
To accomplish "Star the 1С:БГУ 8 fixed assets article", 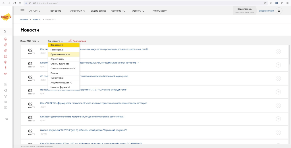I will [278, 105].
